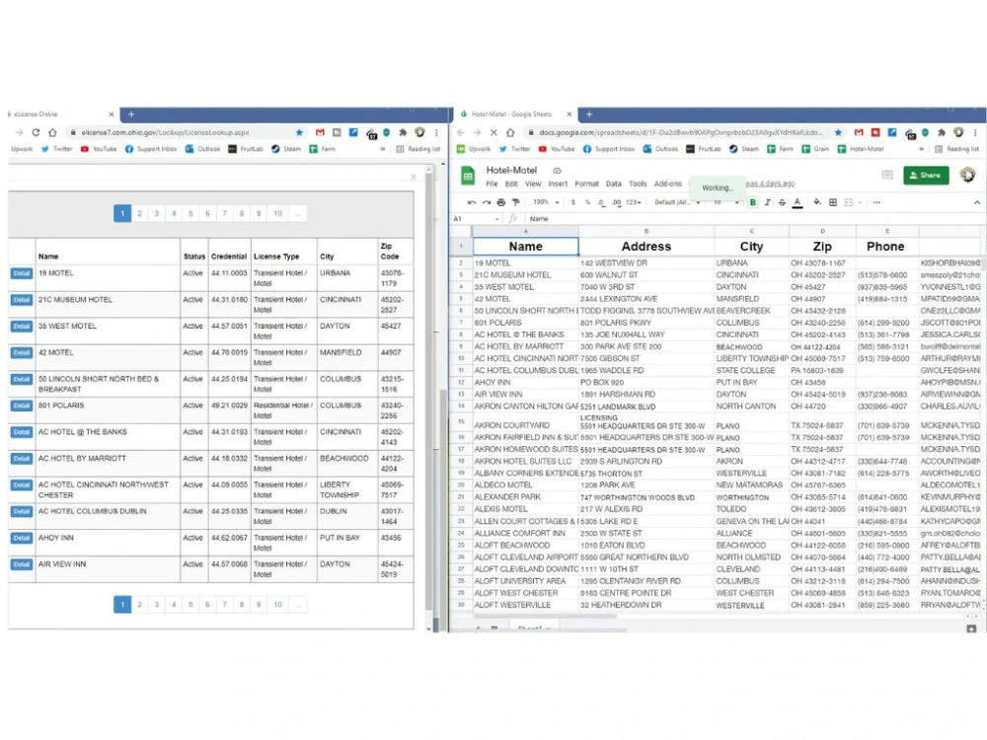Format as percent in Sheets toolbar
The width and height of the screenshot is (987, 740).
tap(587, 202)
